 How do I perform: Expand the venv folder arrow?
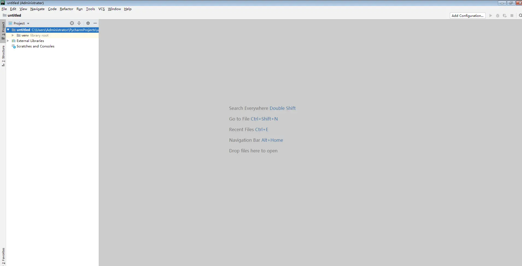point(13,35)
